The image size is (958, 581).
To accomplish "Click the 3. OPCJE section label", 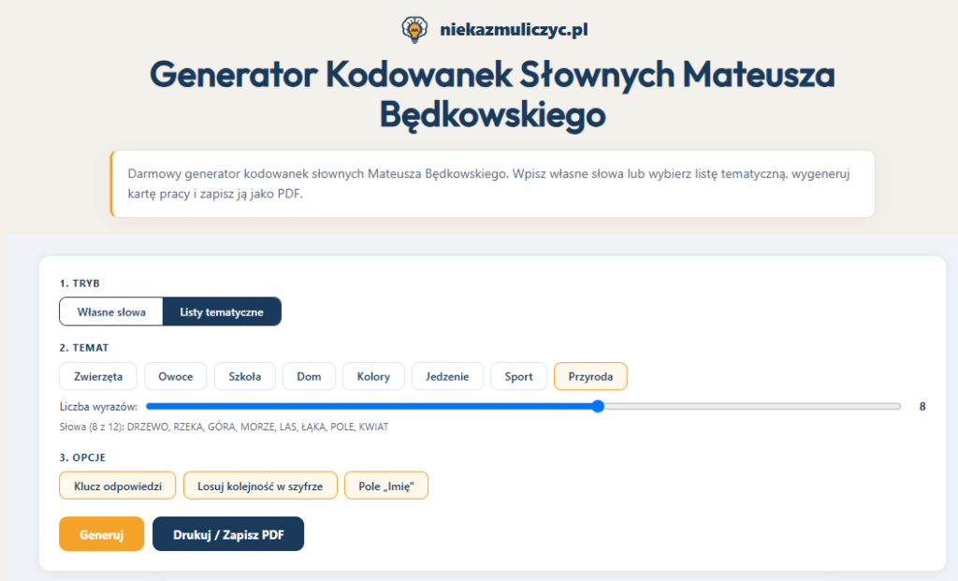I will point(82,458).
